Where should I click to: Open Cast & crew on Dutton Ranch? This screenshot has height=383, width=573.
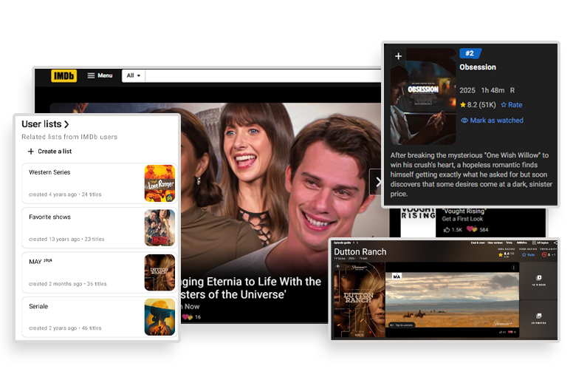coord(478,243)
